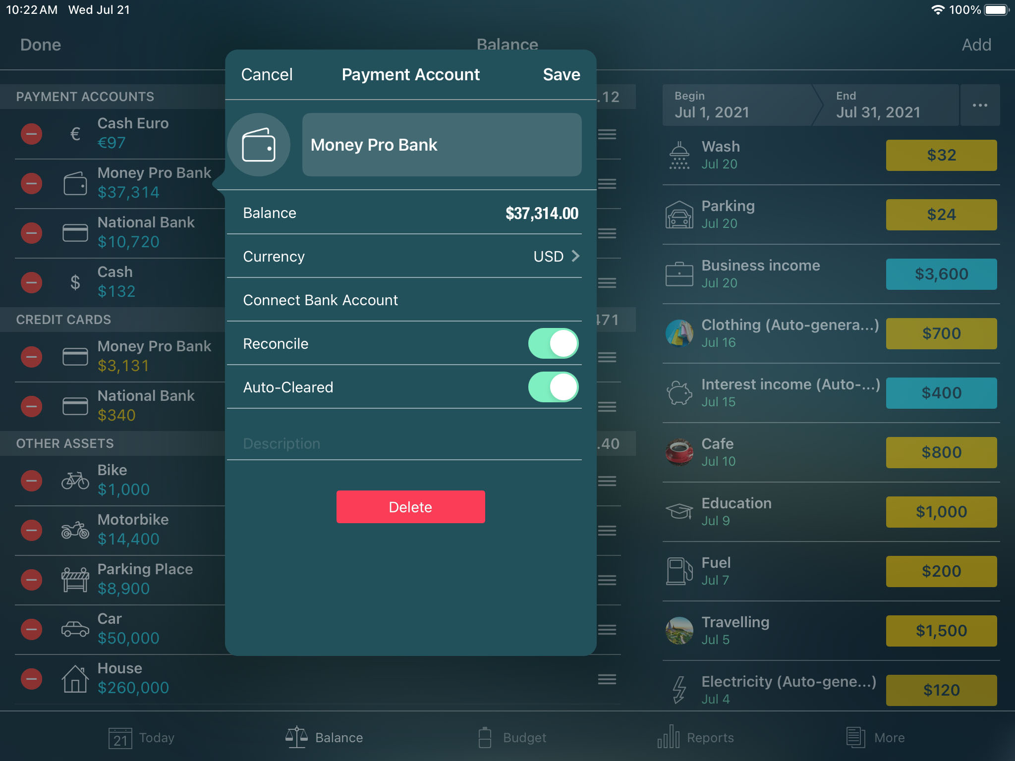Image resolution: width=1015 pixels, height=761 pixels.
Task: Expand the reorder handle for Money Pro Bank
Action: [607, 183]
